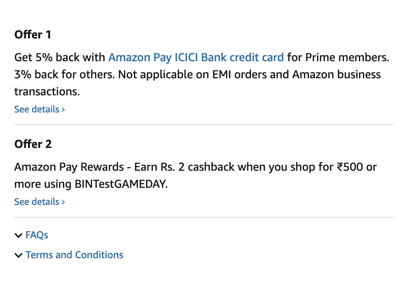Image resolution: width=408 pixels, height=308 pixels.
Task: Expand the Terms and Conditions chevron arrow
Action: click(18, 255)
